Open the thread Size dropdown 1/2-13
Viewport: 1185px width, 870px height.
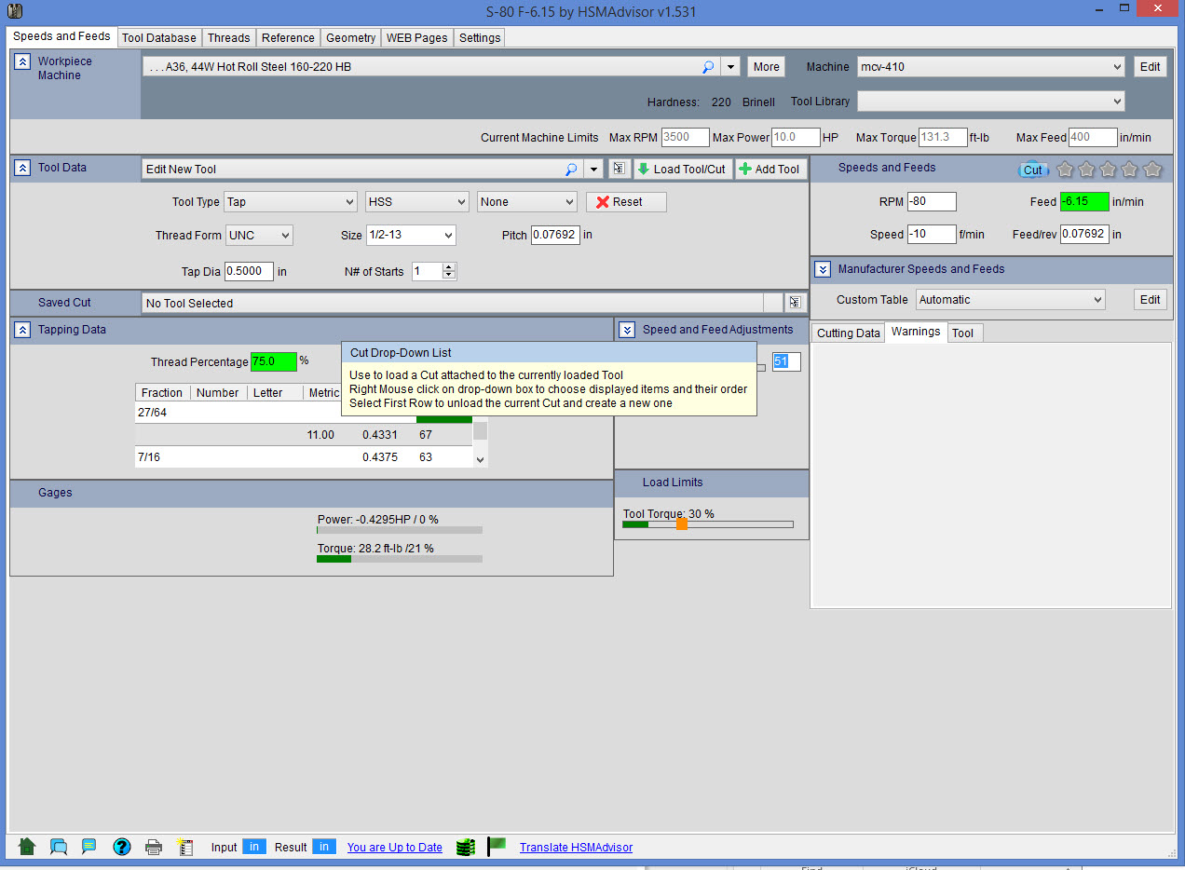point(410,236)
